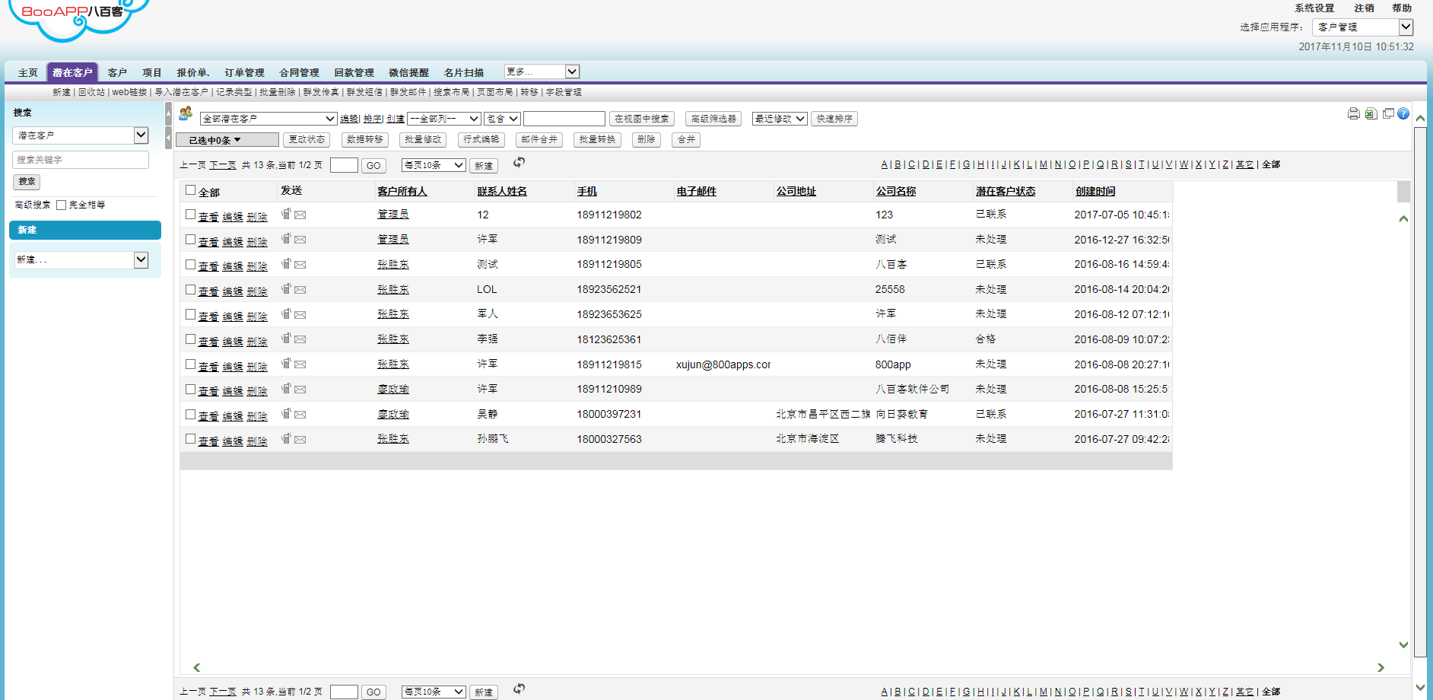1433x700 pixels.
Task: Send email to the contact named 12 via envelope icon
Action: pos(300,215)
